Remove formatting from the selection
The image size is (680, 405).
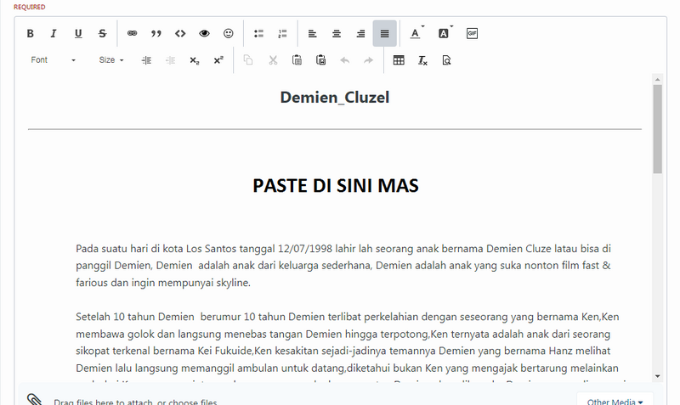click(422, 60)
